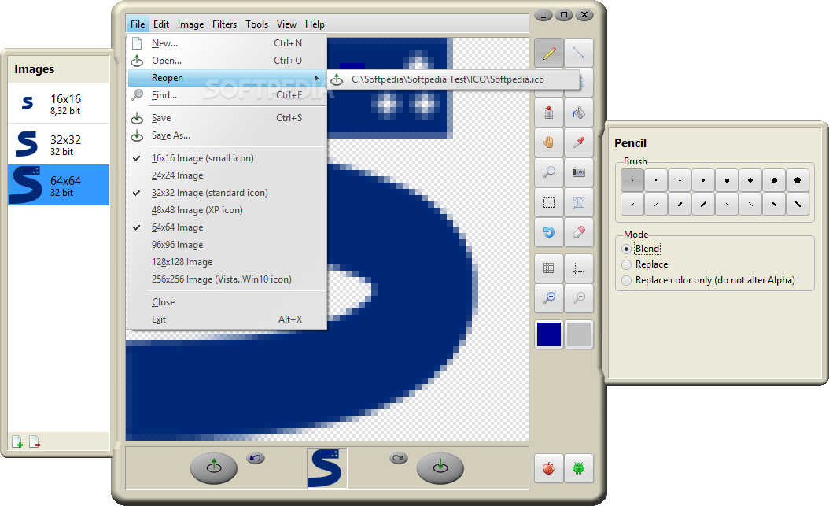Click the magnifying glass tool above the selection tool
Image resolution: width=829 pixels, height=506 pixels.
point(549,172)
